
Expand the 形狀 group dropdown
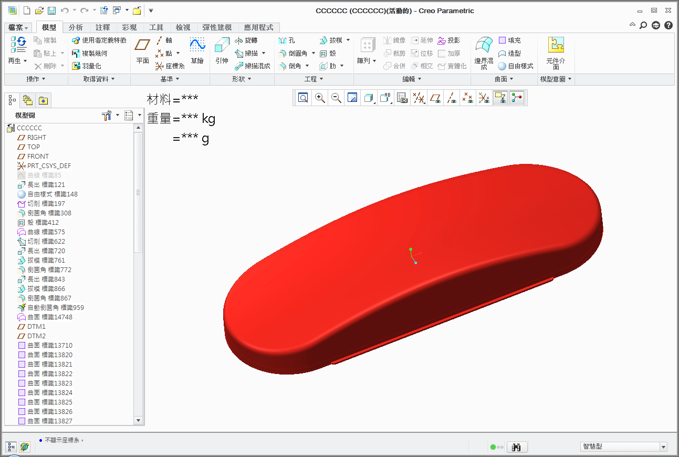click(x=241, y=79)
